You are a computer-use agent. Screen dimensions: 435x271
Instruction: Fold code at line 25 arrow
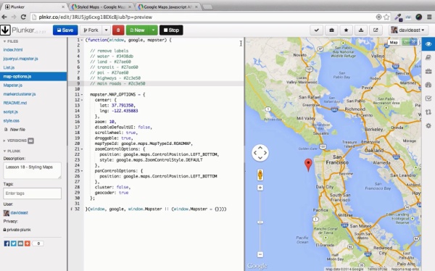point(81,171)
